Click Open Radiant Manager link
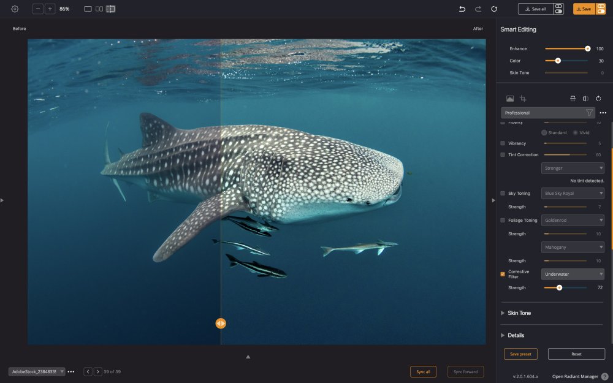613x383 pixels. pos(575,377)
